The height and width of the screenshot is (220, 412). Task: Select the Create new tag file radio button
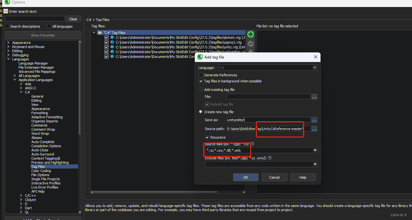pos(201,112)
